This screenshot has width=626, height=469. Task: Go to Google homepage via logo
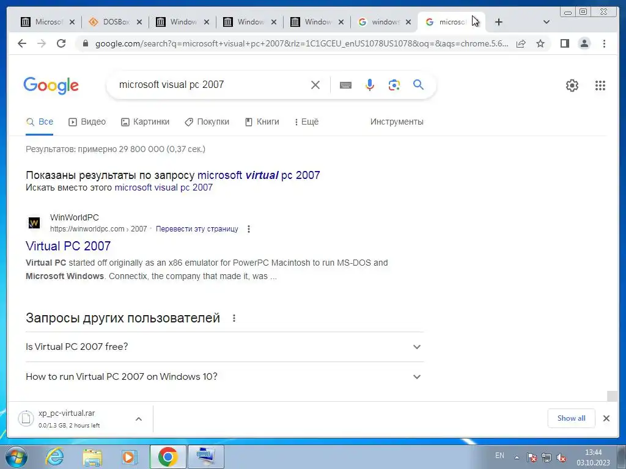coord(51,85)
